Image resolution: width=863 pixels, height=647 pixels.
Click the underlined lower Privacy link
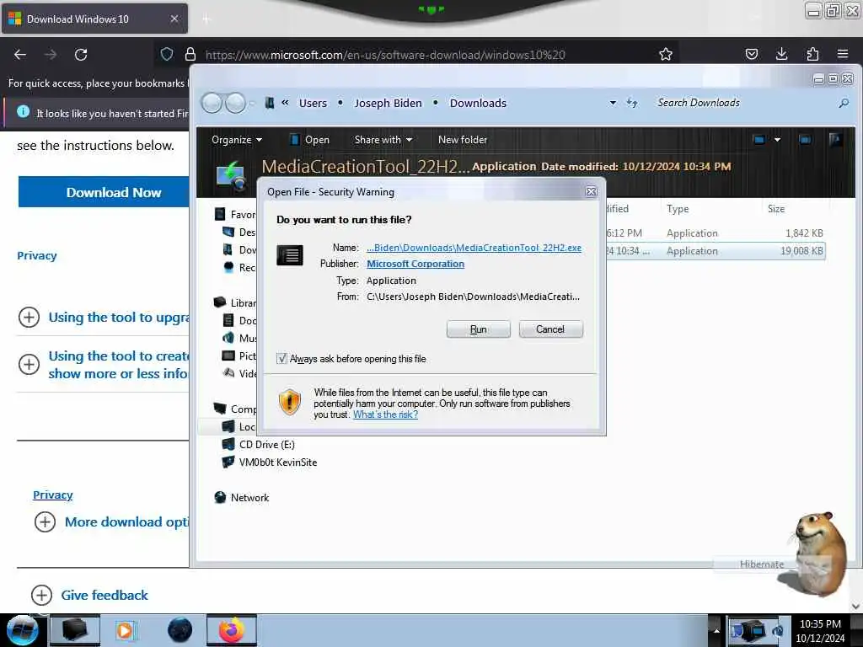pyautogui.click(x=53, y=495)
